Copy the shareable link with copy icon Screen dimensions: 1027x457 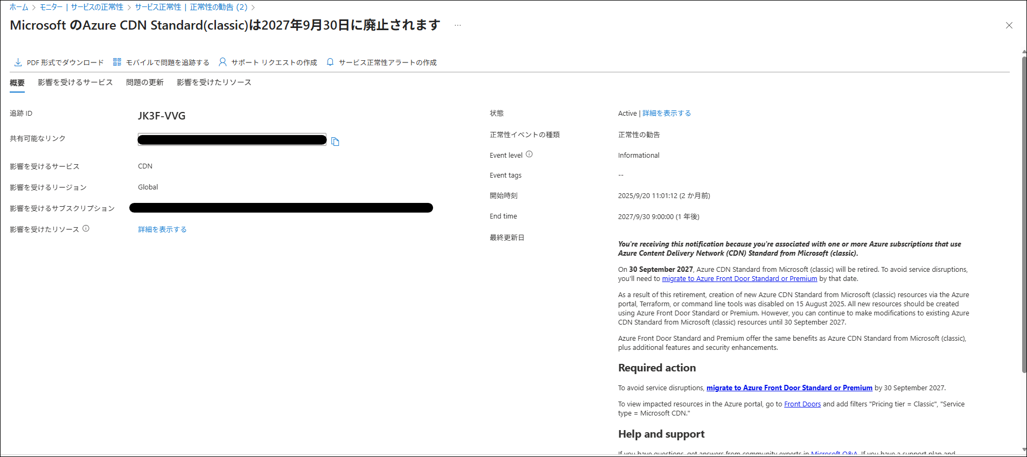point(335,142)
